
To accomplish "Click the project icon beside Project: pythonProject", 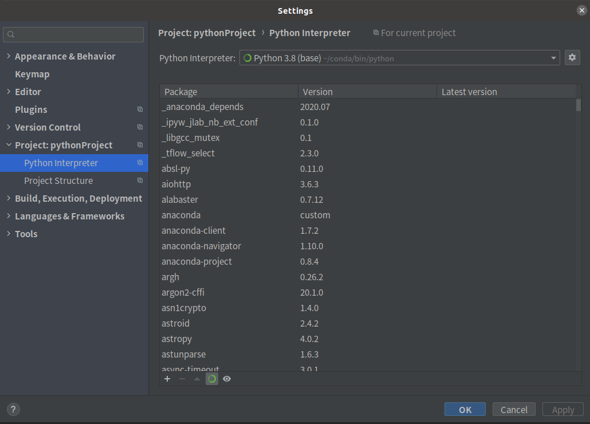I will 140,145.
